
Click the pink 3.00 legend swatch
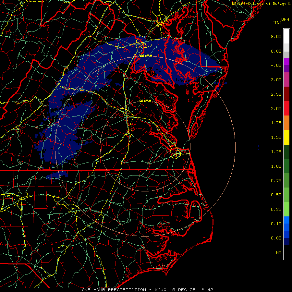[286, 80]
